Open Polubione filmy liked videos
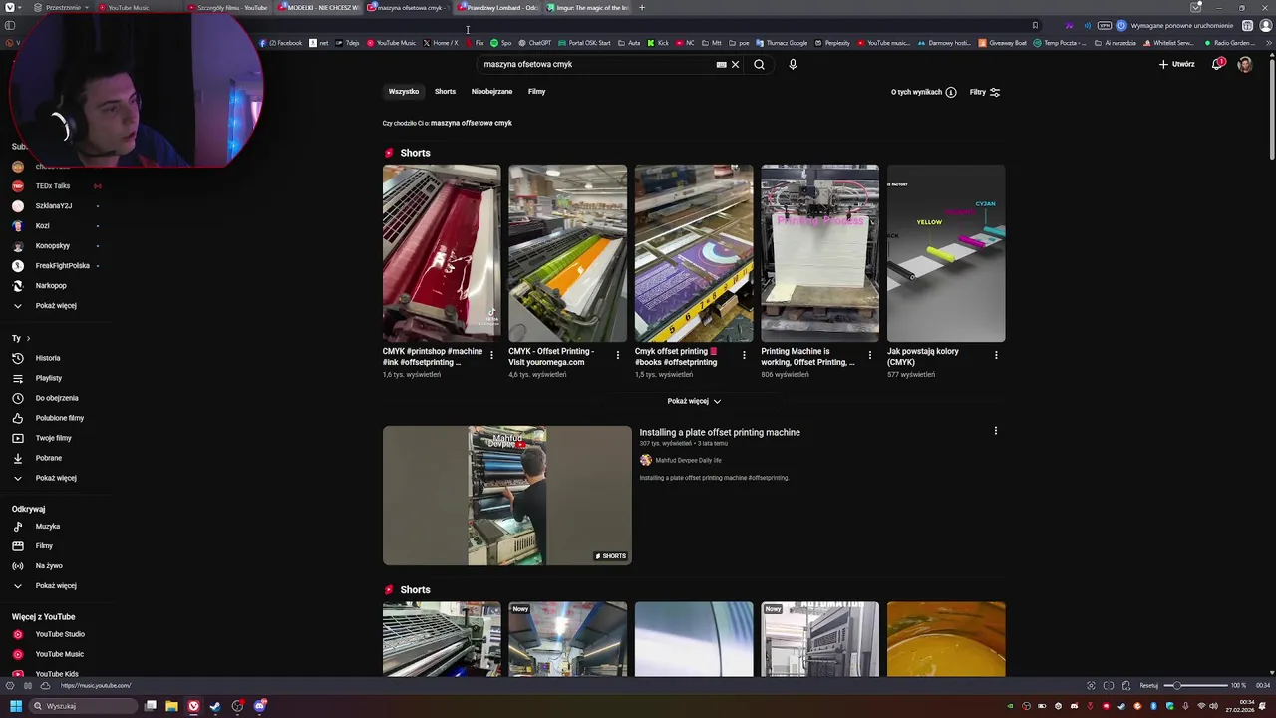Screen dimensions: 1276x718 click(x=60, y=418)
